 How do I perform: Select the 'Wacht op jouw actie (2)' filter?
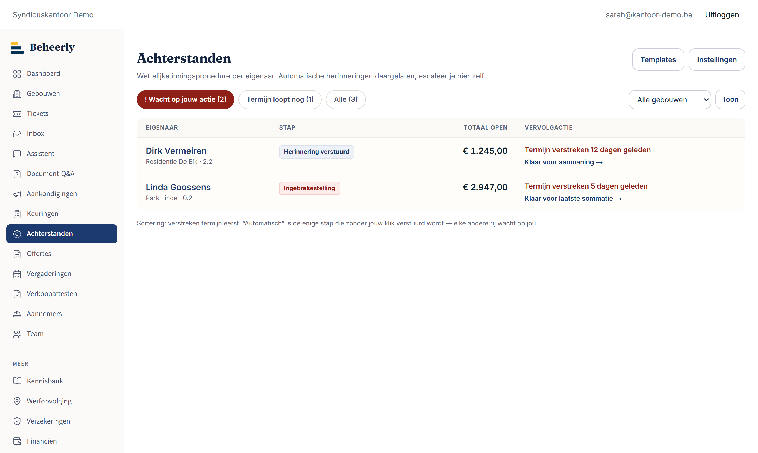(186, 100)
